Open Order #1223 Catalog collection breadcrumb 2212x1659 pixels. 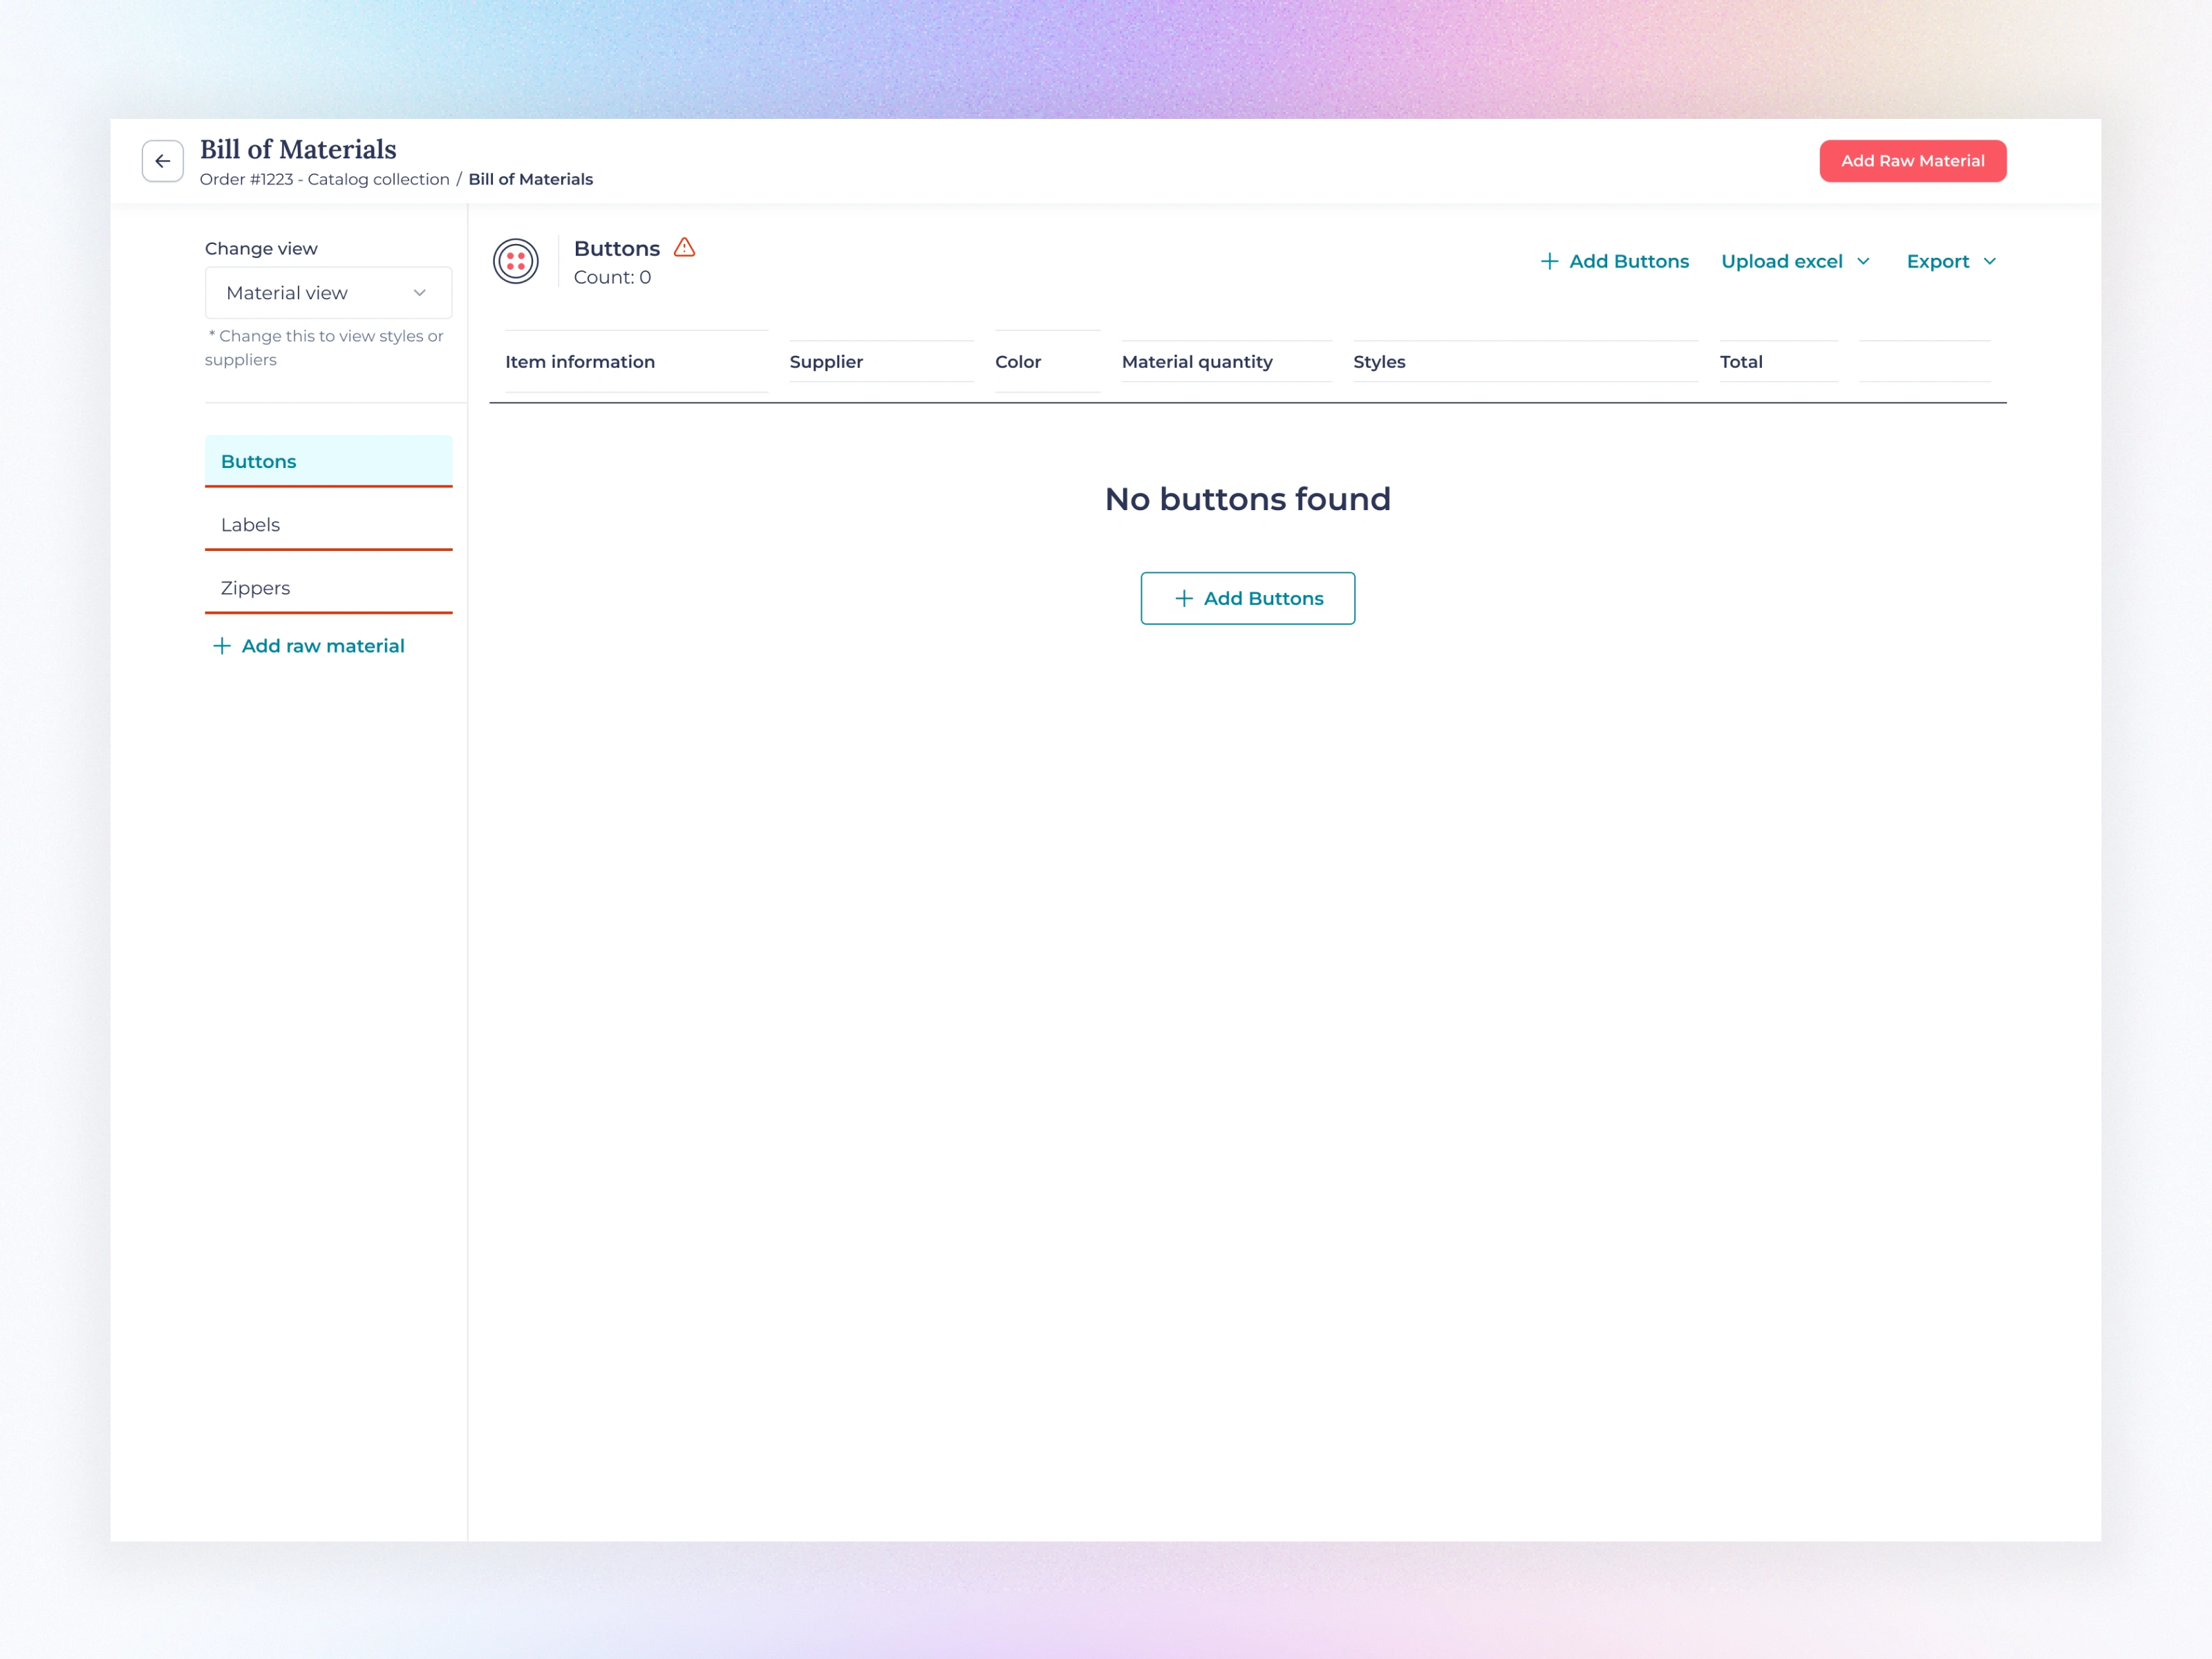pyautogui.click(x=324, y=179)
